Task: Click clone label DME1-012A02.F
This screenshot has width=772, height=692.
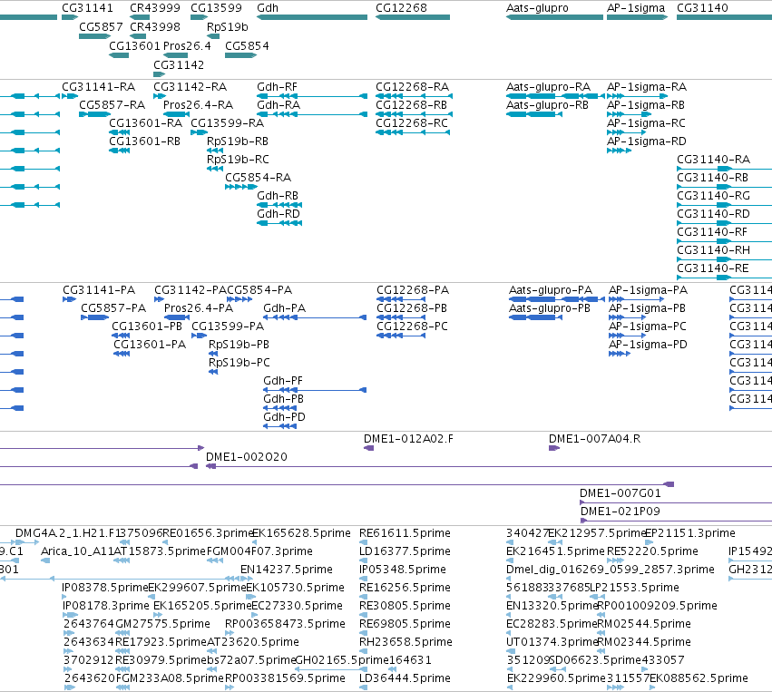Action: tap(408, 439)
